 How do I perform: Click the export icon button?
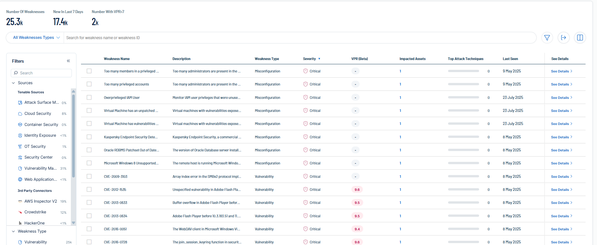pyautogui.click(x=563, y=38)
